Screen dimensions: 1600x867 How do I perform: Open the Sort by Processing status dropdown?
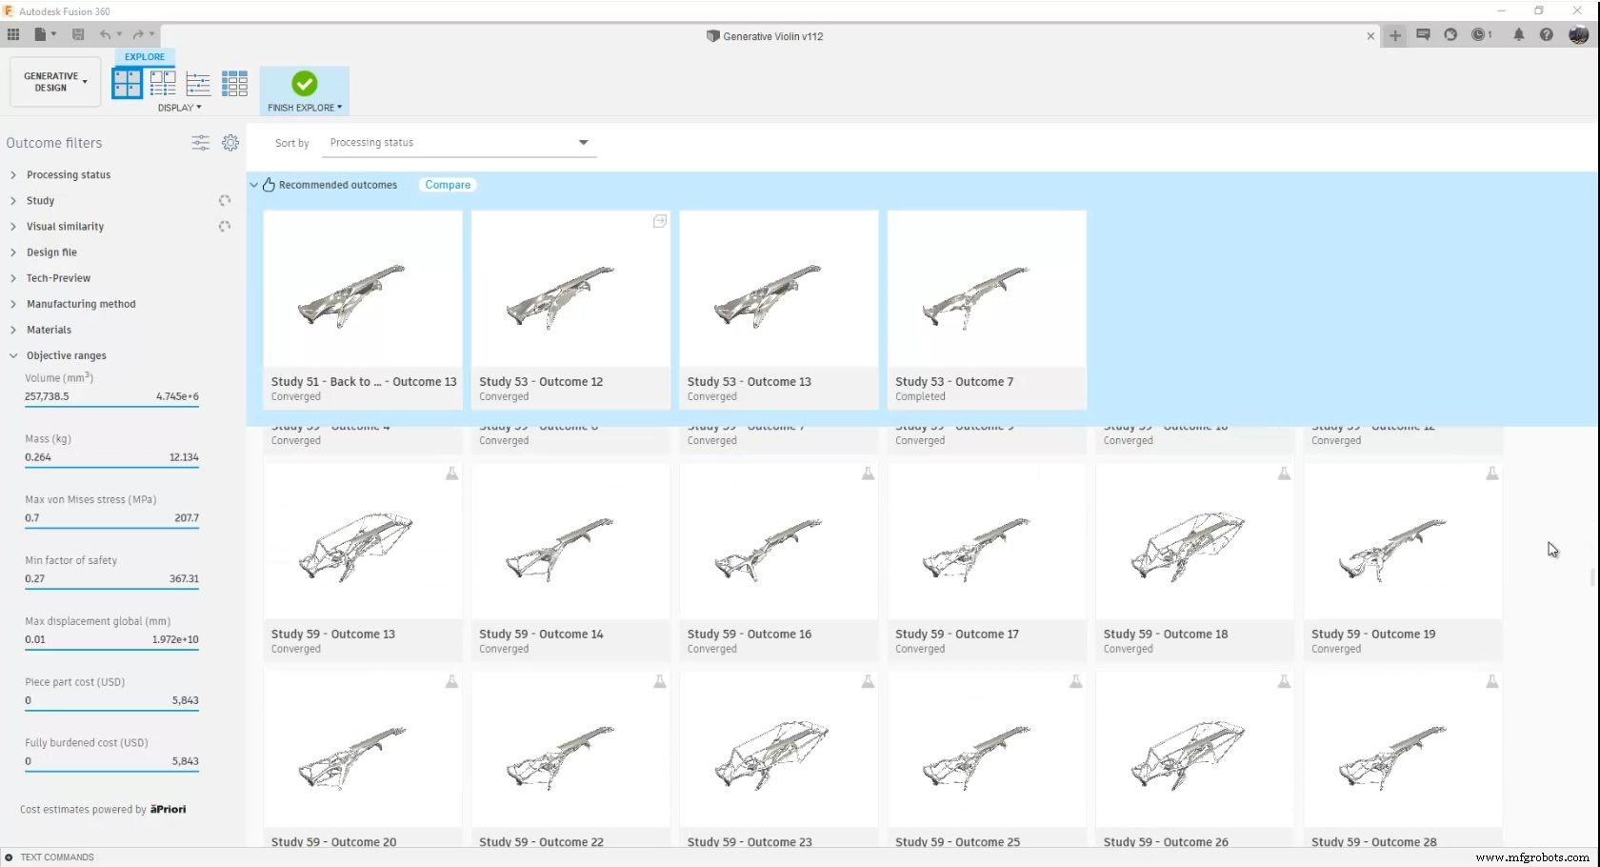459,143
